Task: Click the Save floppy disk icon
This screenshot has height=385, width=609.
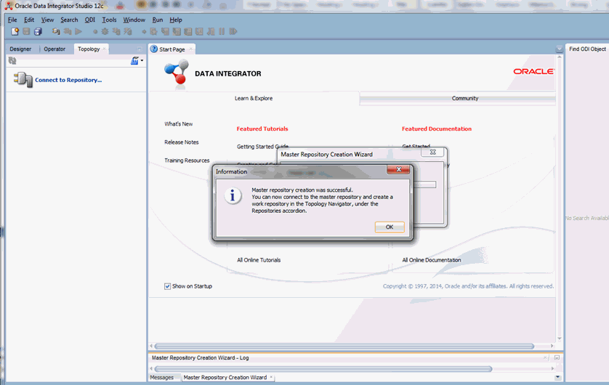Action: coord(26,31)
